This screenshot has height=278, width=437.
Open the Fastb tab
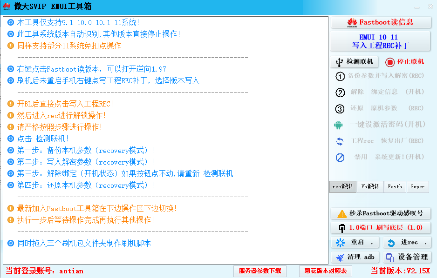click(395, 187)
